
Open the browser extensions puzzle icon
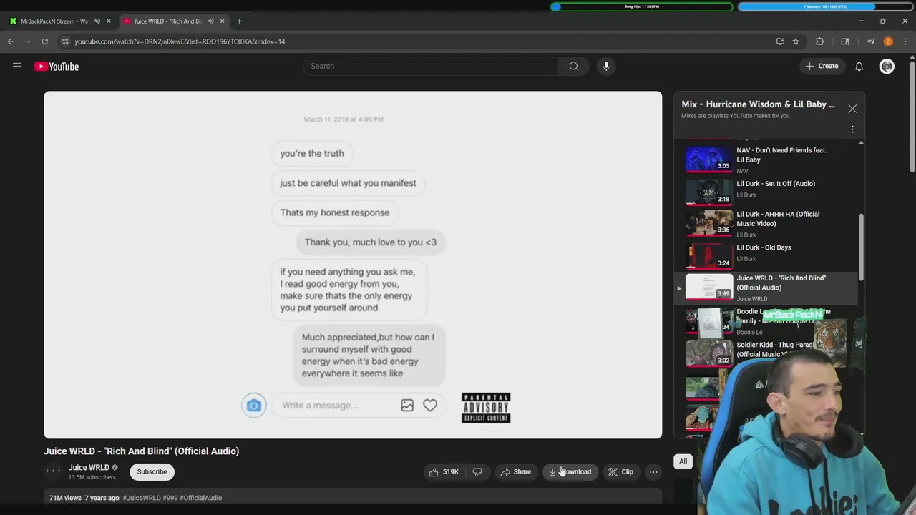coord(820,41)
